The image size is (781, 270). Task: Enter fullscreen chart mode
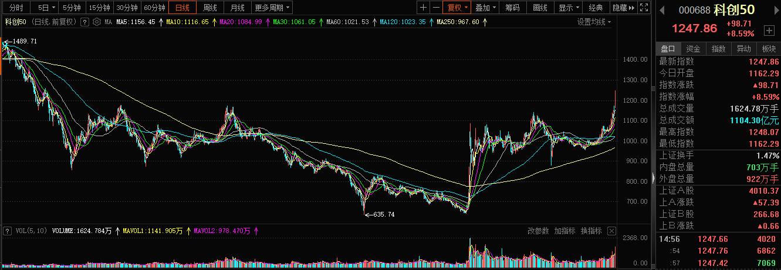coord(643,8)
